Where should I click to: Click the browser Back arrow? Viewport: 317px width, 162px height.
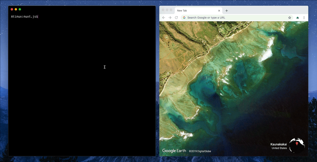(x=164, y=18)
